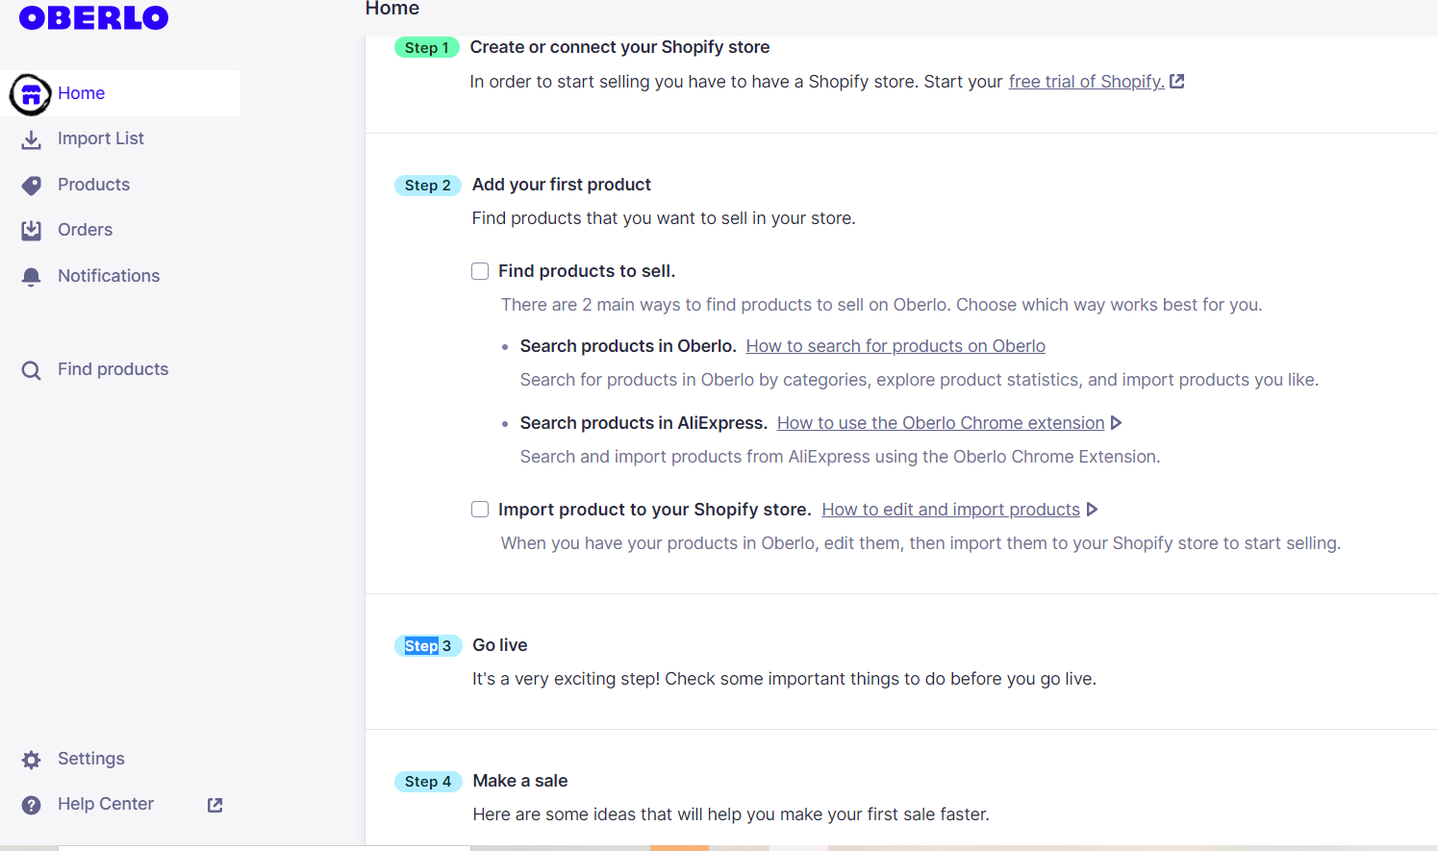Screen dimensions: 1438x851
Task: Click the Step 3 badge
Action: click(x=428, y=646)
